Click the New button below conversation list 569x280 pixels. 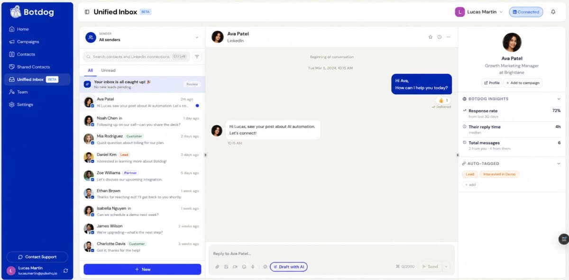tap(142, 269)
